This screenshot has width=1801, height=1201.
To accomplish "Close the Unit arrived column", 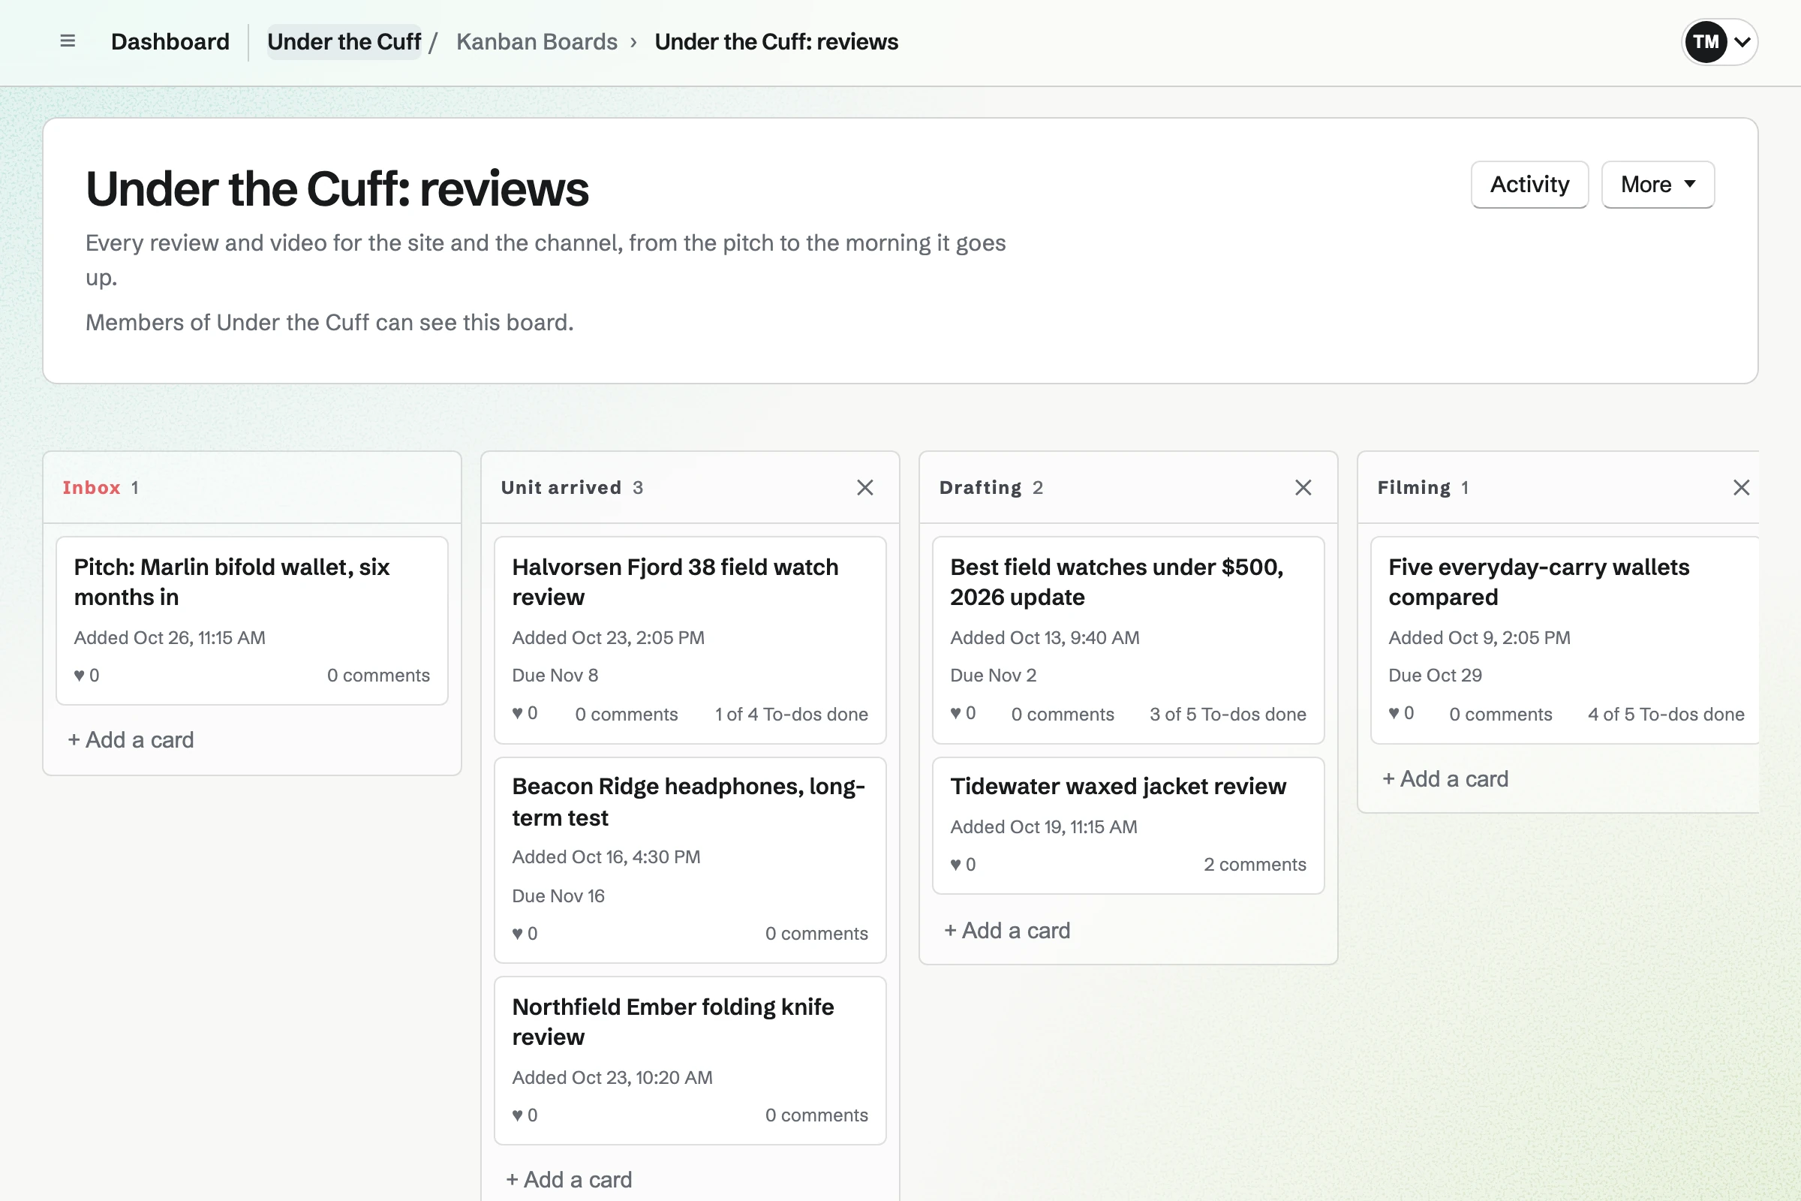I will 864,488.
